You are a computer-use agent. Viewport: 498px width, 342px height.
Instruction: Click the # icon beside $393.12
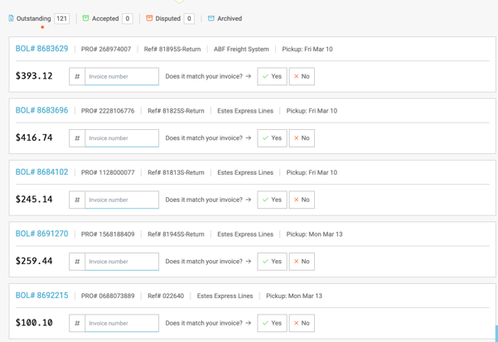click(x=77, y=76)
